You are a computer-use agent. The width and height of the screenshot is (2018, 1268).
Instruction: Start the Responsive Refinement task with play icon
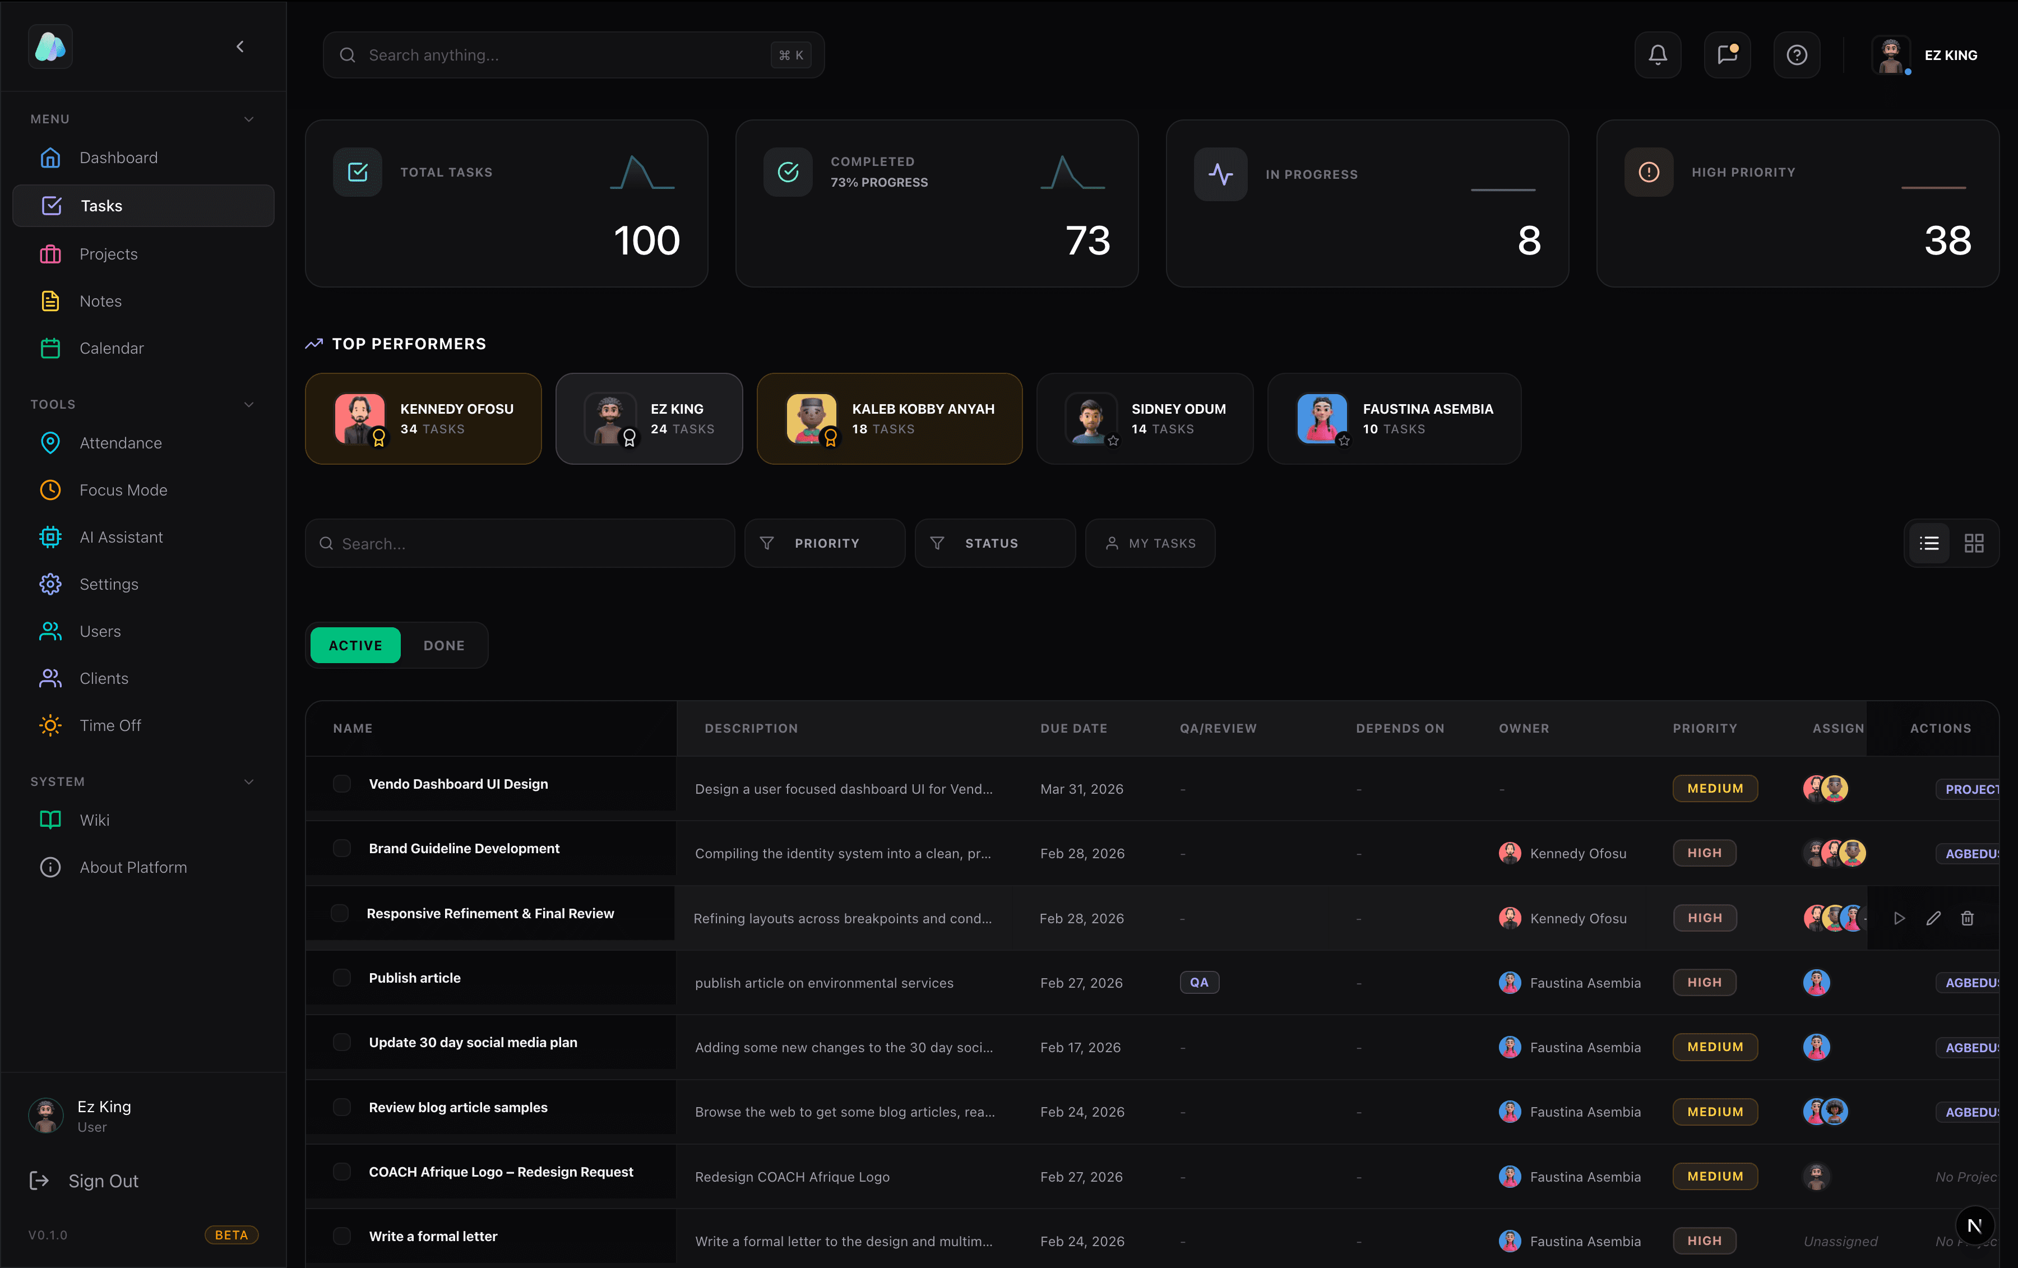(1899, 918)
